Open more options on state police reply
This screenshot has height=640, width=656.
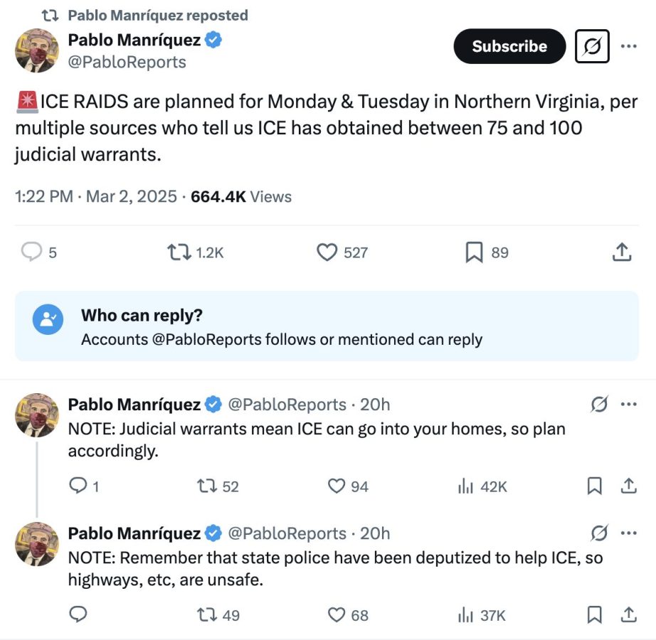pos(629,533)
